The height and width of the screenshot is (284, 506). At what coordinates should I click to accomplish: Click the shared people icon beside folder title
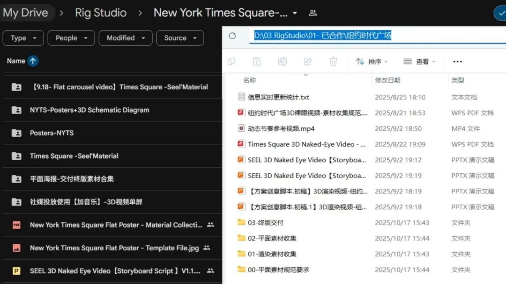pos(313,13)
